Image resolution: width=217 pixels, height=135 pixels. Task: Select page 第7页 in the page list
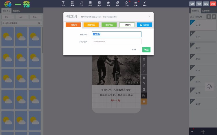(203, 93)
